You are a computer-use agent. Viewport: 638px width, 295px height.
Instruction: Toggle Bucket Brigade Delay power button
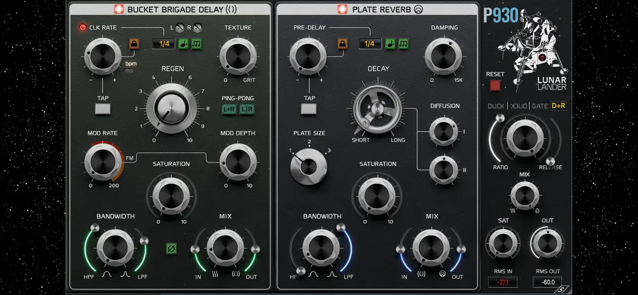point(119,9)
